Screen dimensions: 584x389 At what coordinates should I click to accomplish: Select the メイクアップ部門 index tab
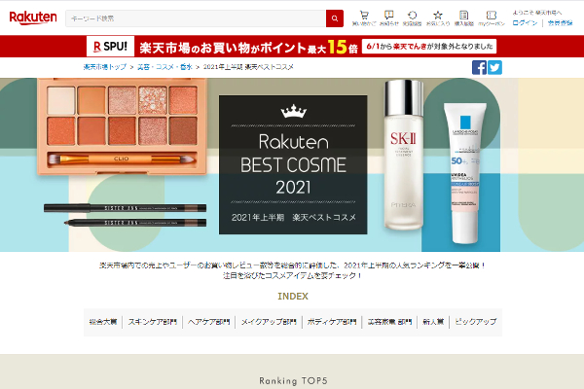coord(262,321)
